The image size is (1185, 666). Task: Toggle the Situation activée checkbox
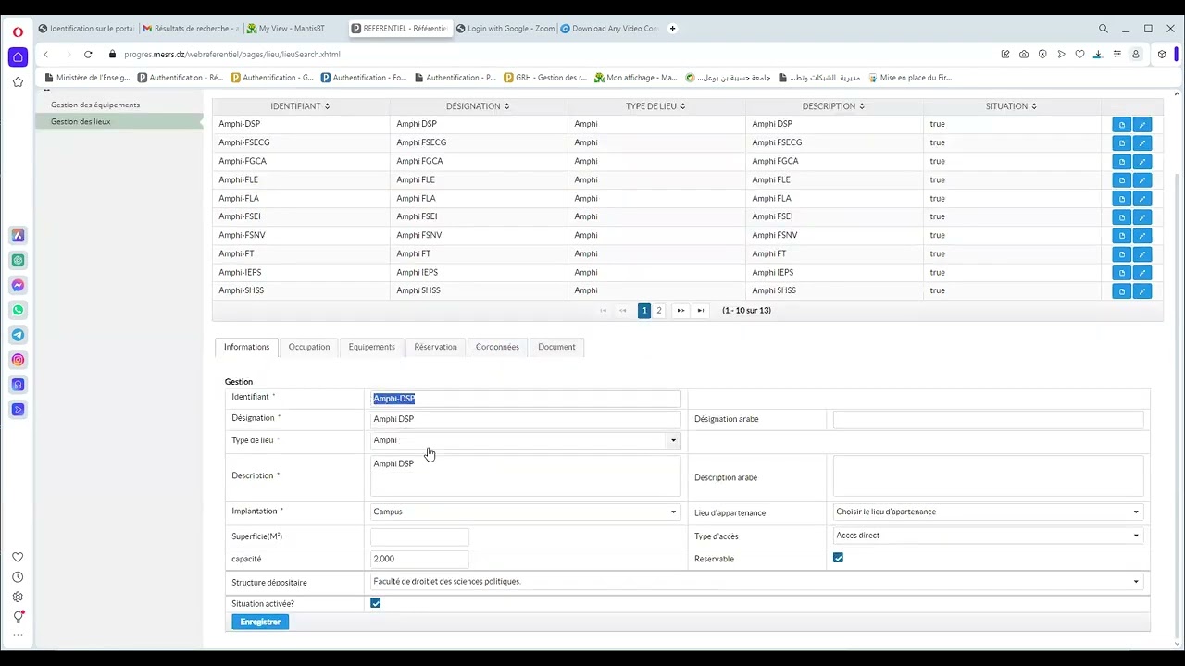[x=375, y=603]
